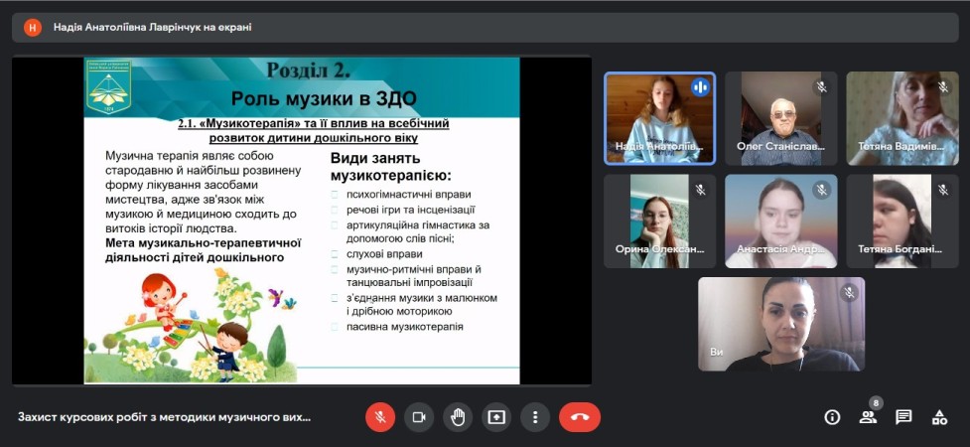
Task: Open the activities shapes icon
Action: point(939,417)
